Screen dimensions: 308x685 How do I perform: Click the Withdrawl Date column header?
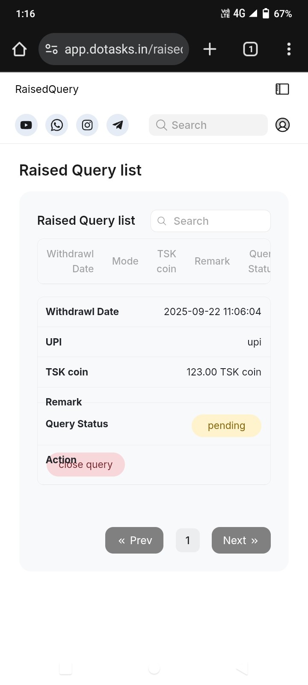click(71, 261)
